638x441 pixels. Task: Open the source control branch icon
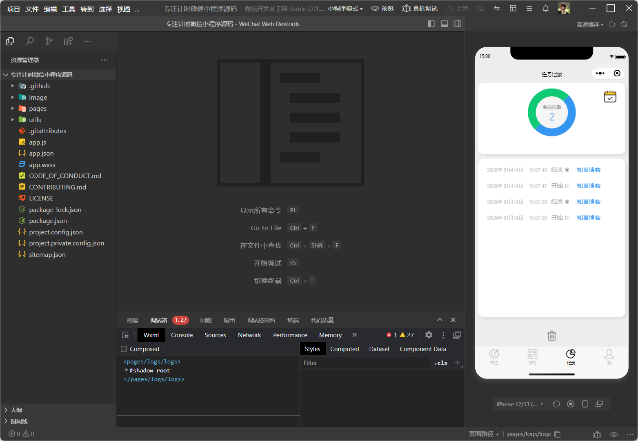[x=49, y=41]
